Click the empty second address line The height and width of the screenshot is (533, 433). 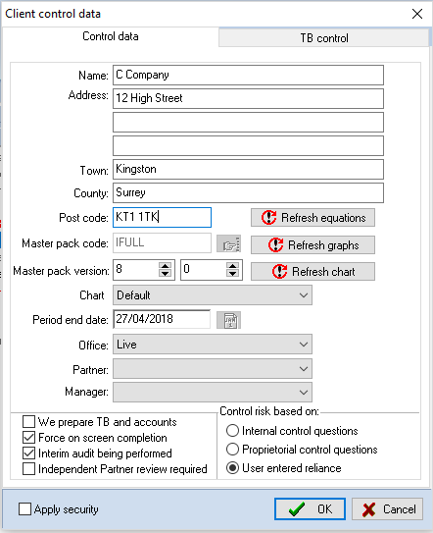pos(248,122)
